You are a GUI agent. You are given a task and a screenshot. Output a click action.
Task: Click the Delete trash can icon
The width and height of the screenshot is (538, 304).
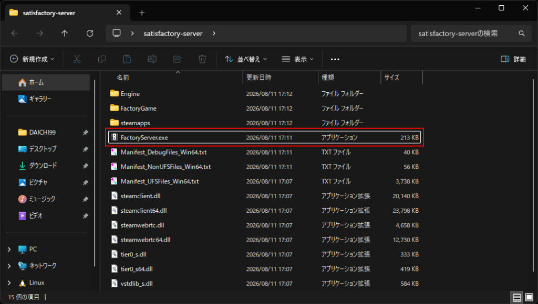pos(202,59)
